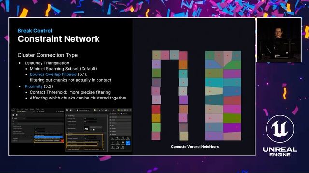Click the save icon in the right editor toolbar
This screenshot has height=173, width=309.
(x=67, y=110)
